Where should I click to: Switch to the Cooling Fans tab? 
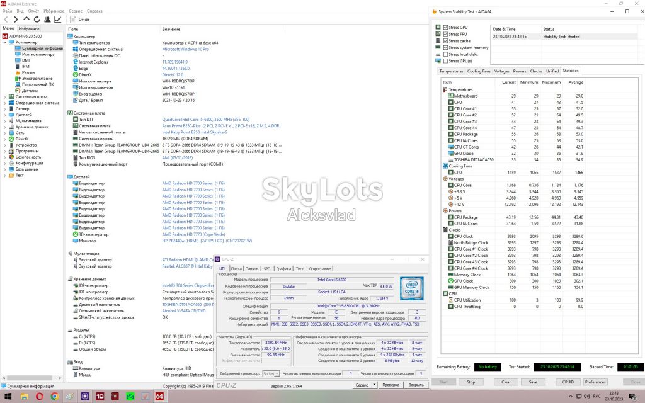click(479, 71)
